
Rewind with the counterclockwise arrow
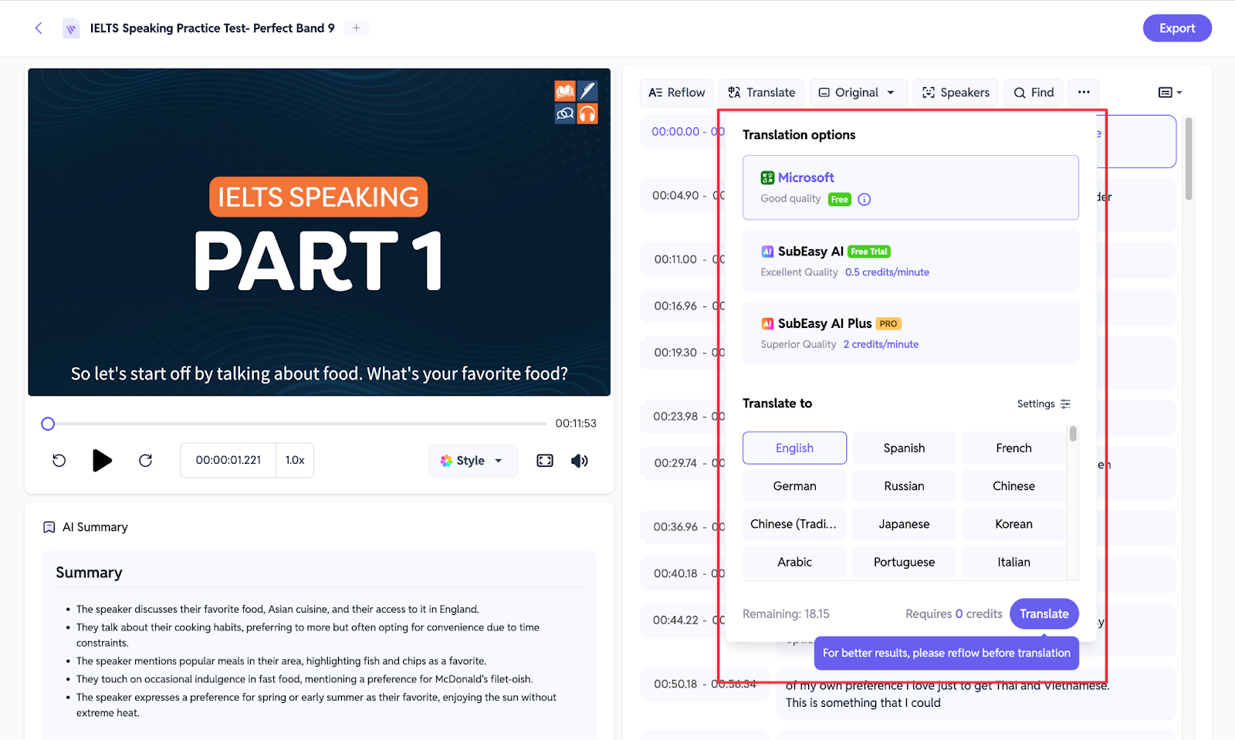(59, 461)
